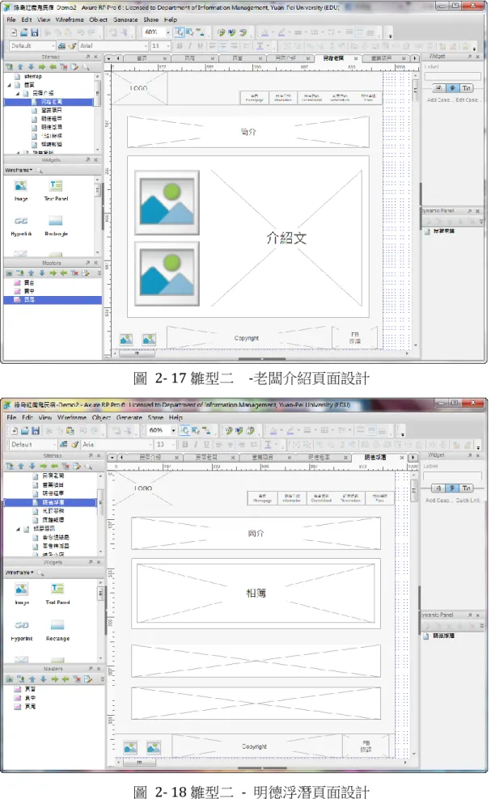Click Add Page icon in Figure 2-18 Sitemap toolbar

(10, 466)
